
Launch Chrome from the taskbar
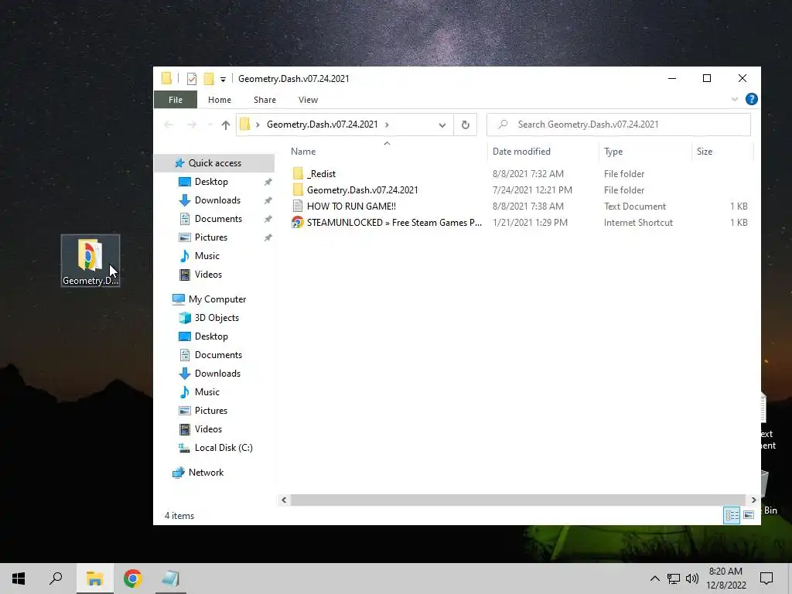[132, 579]
